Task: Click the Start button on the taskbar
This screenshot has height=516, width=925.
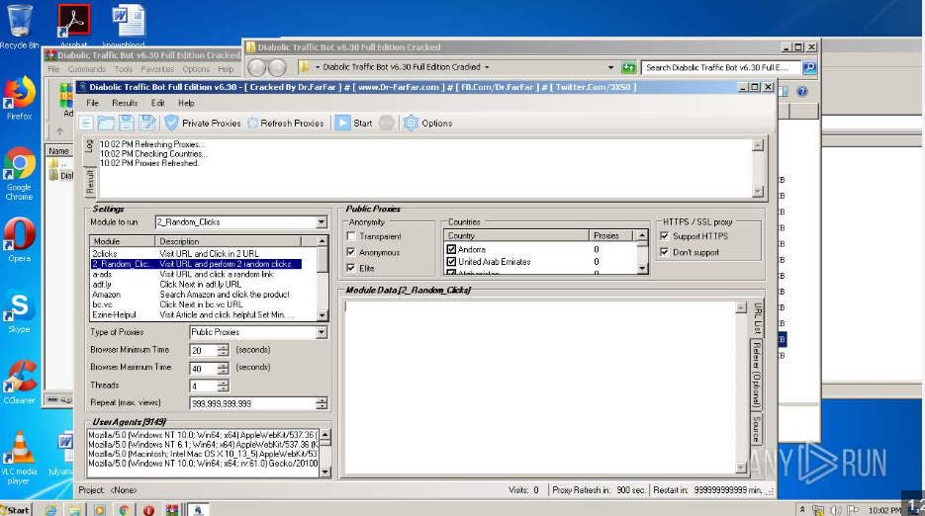Action: click(16, 510)
